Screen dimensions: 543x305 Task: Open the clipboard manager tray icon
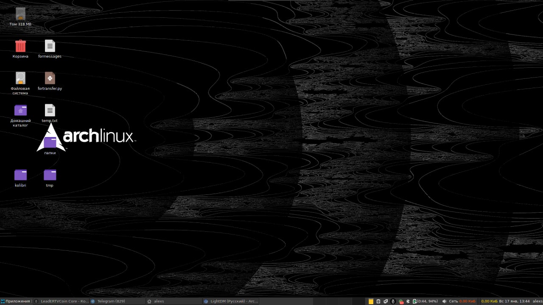pos(378,301)
